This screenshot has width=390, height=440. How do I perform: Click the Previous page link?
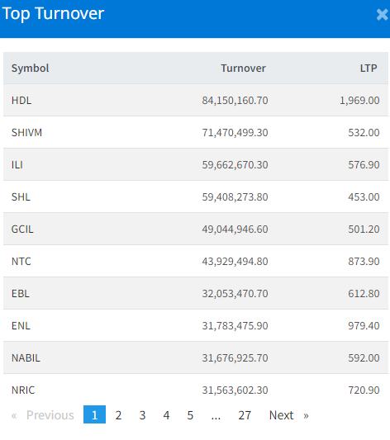(x=50, y=415)
